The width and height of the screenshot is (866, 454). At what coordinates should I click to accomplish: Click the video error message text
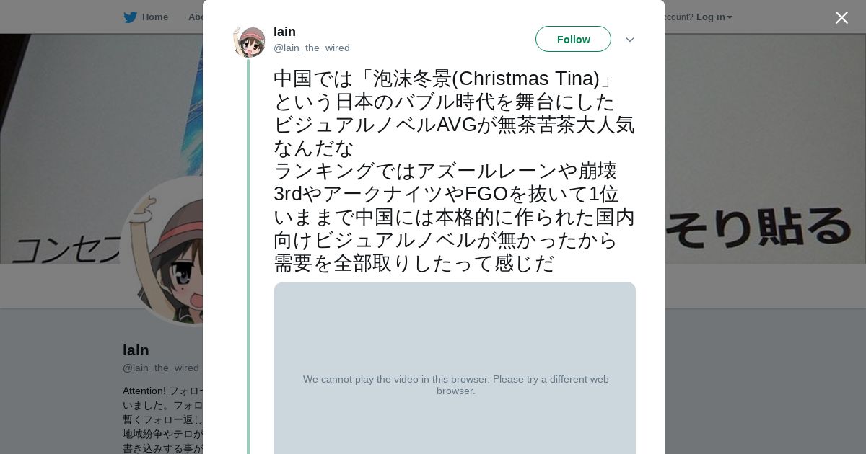click(x=455, y=385)
